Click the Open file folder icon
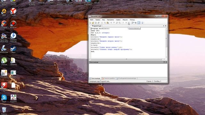205x115 pixels. [x=93, y=23]
